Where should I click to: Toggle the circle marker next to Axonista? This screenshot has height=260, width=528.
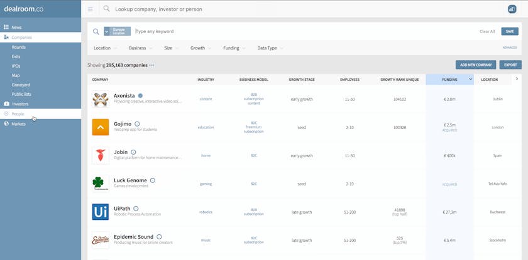tap(141, 96)
